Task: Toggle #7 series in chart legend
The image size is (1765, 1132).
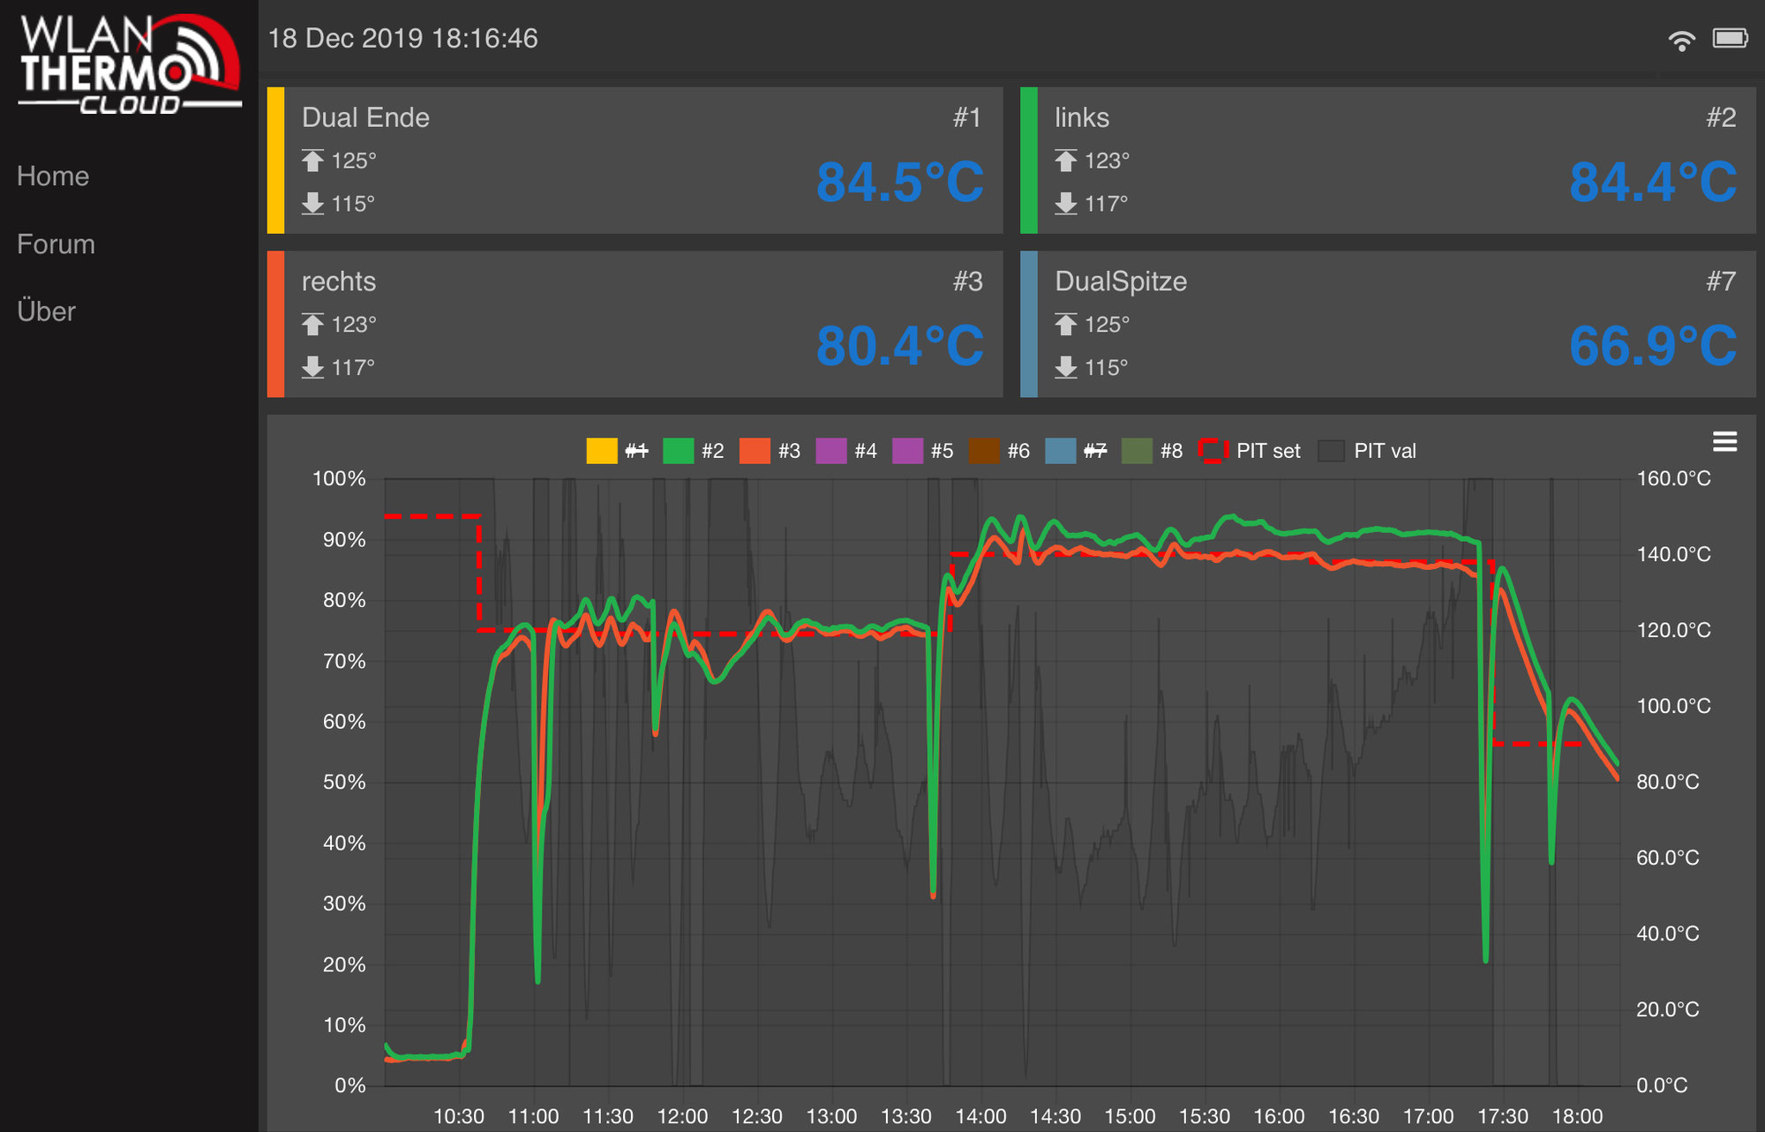Action: (1076, 451)
